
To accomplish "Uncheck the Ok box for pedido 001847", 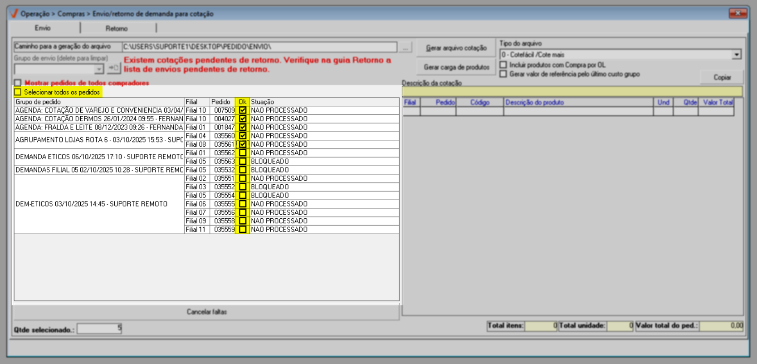I will (243, 128).
